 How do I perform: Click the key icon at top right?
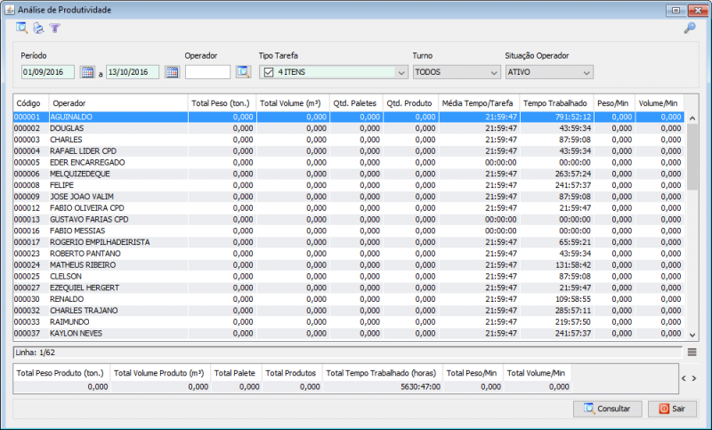(x=689, y=28)
